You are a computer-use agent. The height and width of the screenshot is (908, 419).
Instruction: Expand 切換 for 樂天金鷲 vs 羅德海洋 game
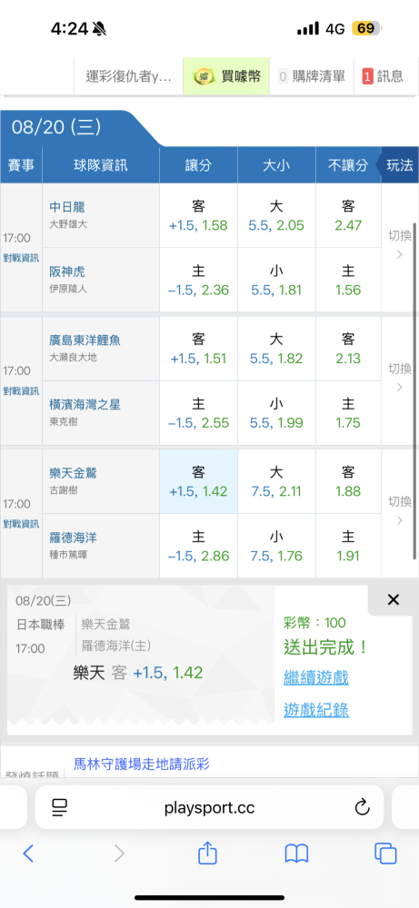coord(399,510)
